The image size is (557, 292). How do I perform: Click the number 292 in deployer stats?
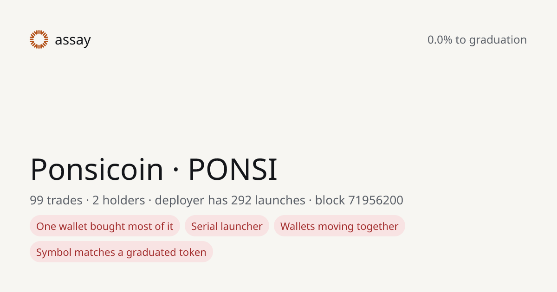[x=241, y=200]
